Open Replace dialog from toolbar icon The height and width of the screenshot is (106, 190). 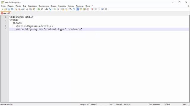point(50,9)
